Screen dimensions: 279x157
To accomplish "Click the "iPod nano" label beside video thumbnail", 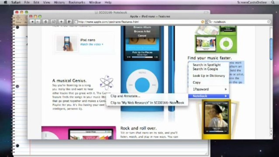I will [88, 40].
